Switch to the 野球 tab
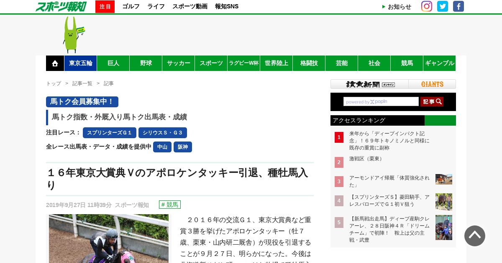Screen dimensions: 502x263 tap(146, 63)
